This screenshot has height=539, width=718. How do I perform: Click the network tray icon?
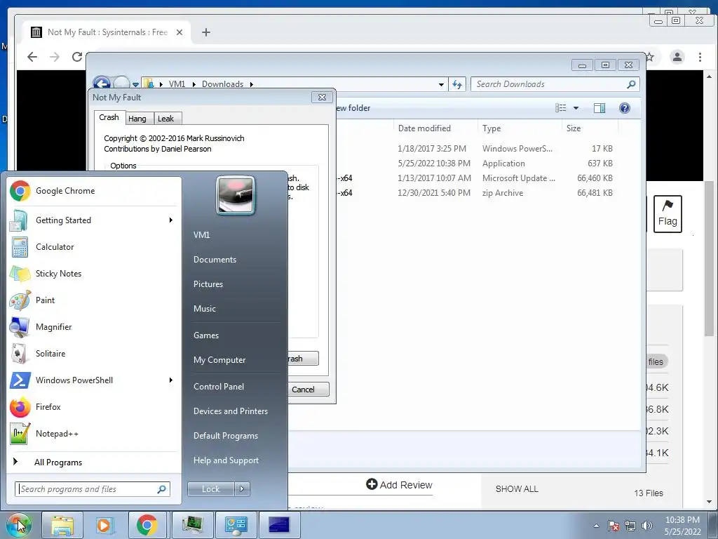tap(630, 526)
